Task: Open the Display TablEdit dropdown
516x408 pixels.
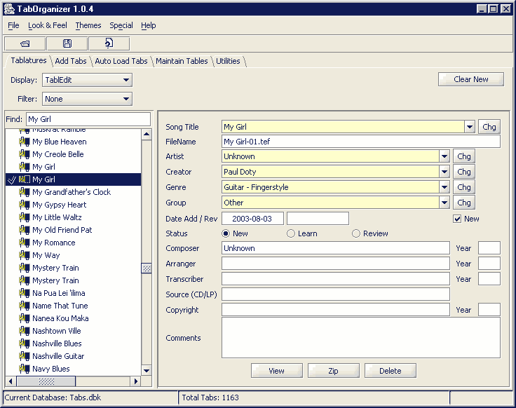Action: click(x=87, y=80)
